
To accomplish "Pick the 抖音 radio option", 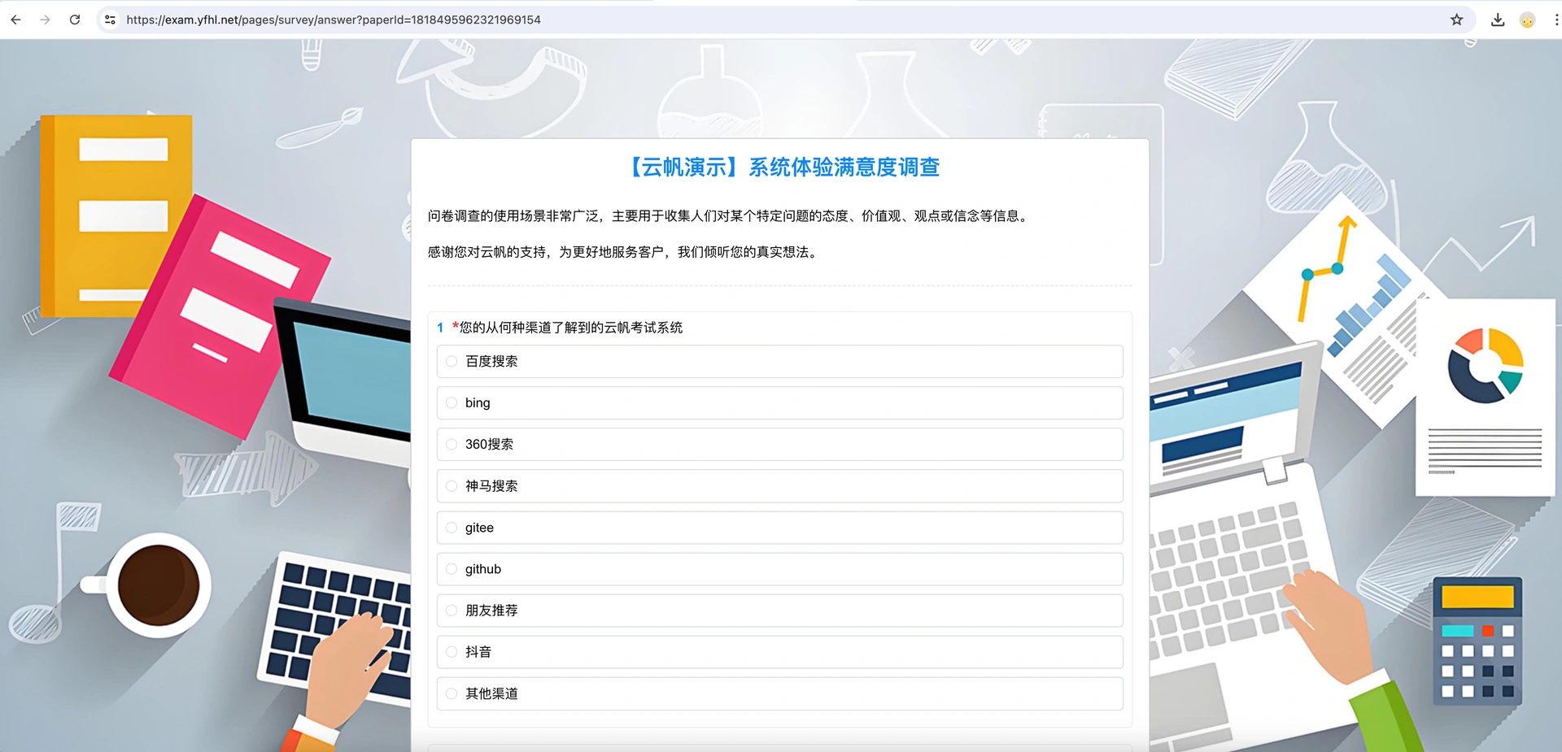I will pos(780,652).
